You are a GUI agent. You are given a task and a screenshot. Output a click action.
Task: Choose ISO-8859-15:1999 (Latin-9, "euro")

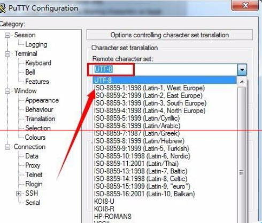142,186
